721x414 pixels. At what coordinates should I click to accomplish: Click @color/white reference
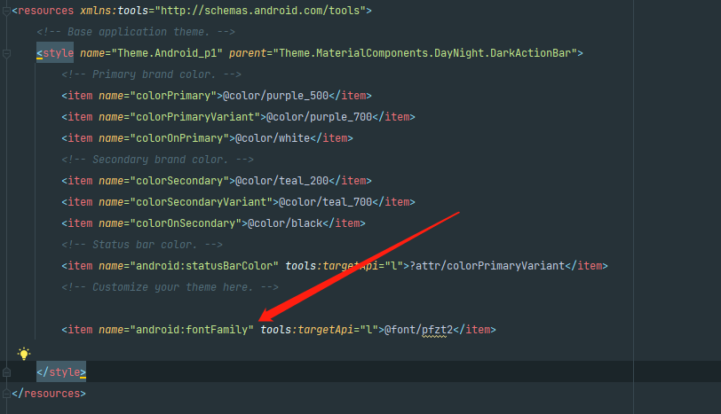coord(273,138)
